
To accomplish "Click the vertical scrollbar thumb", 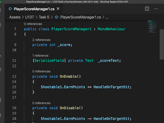I will click(162, 45).
